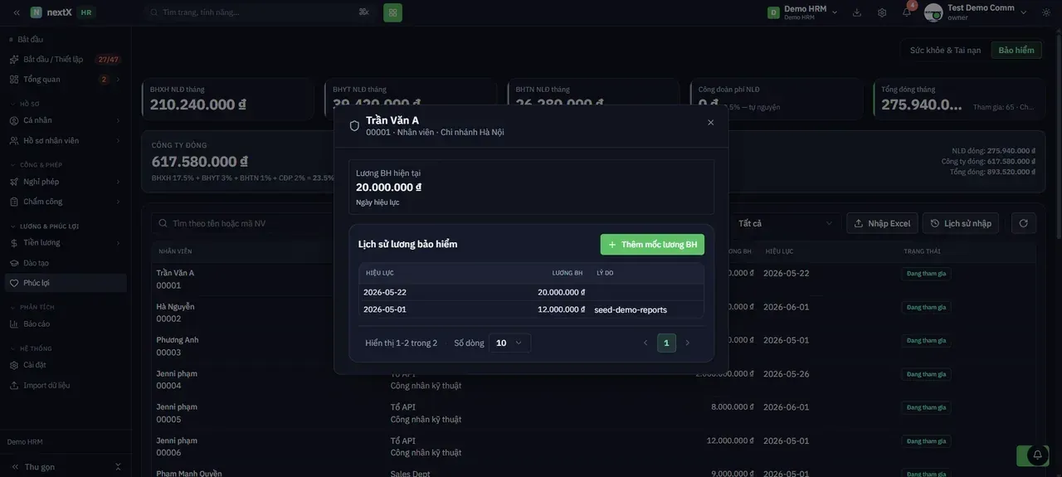The width and height of the screenshot is (1062, 477).
Task: Open notifications bell
Action: (907, 12)
